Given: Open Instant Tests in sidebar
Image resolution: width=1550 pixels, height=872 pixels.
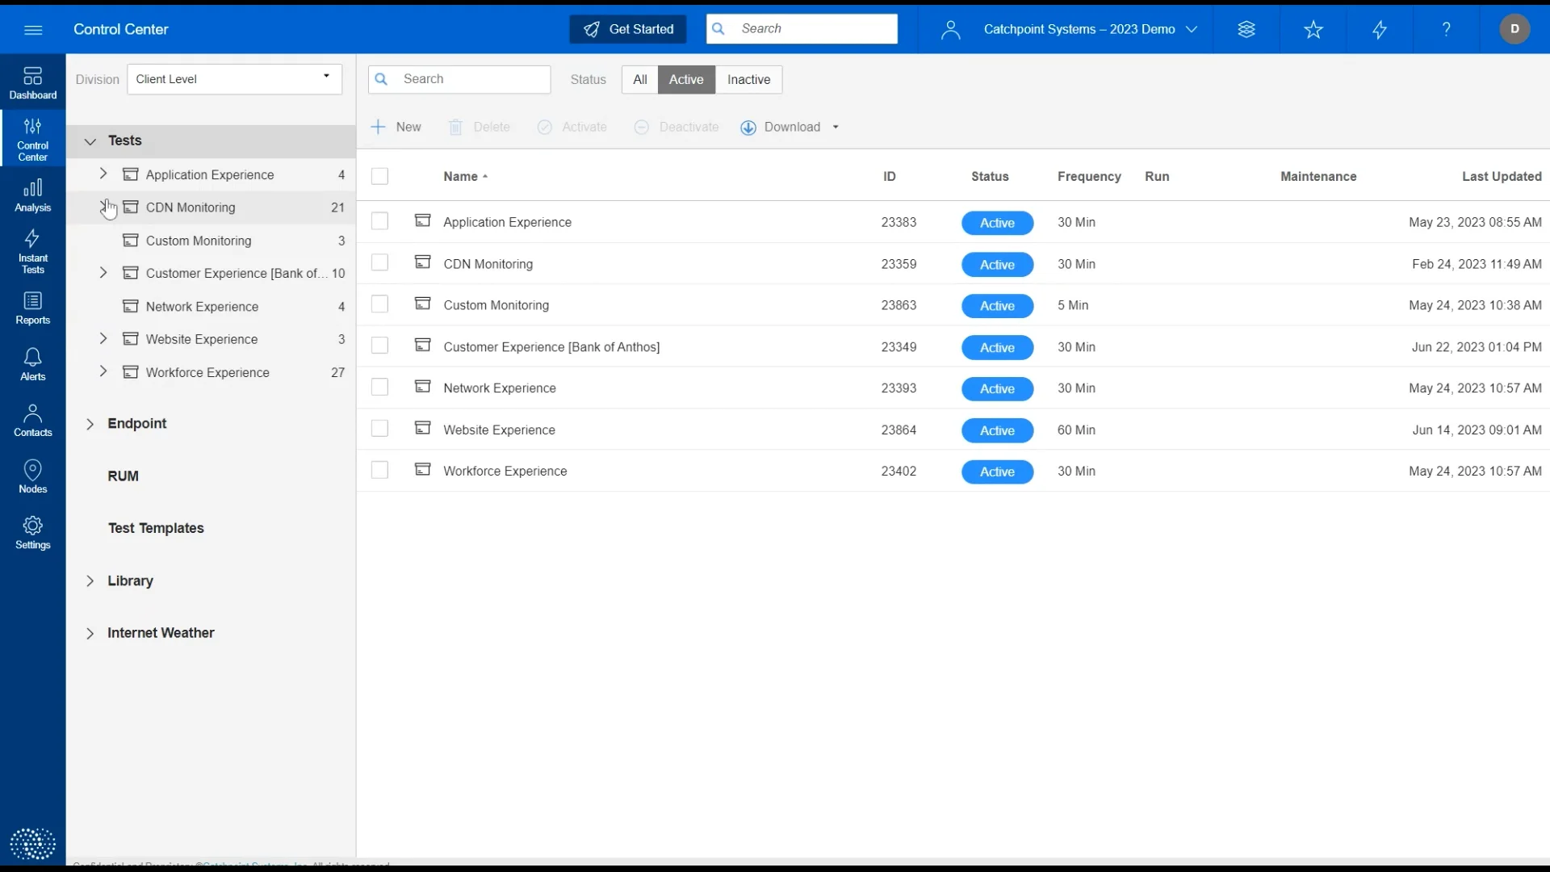Looking at the screenshot, I should 33,251.
